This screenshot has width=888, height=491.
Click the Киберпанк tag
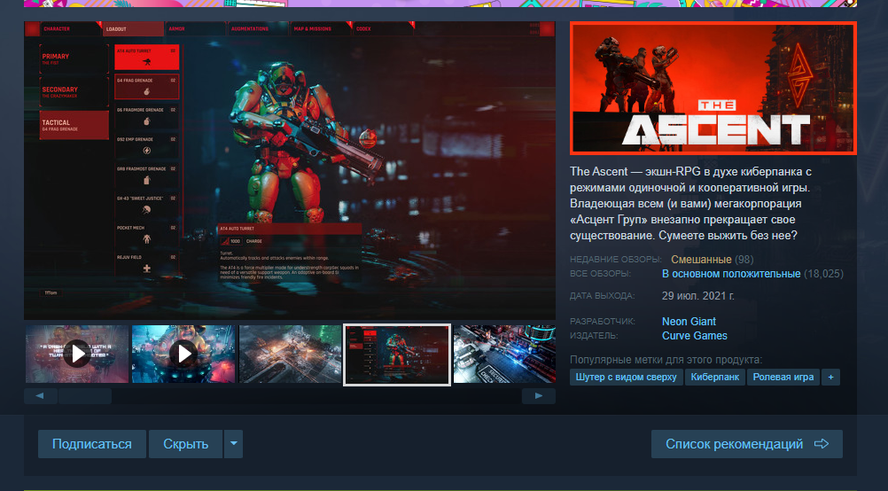coord(714,378)
